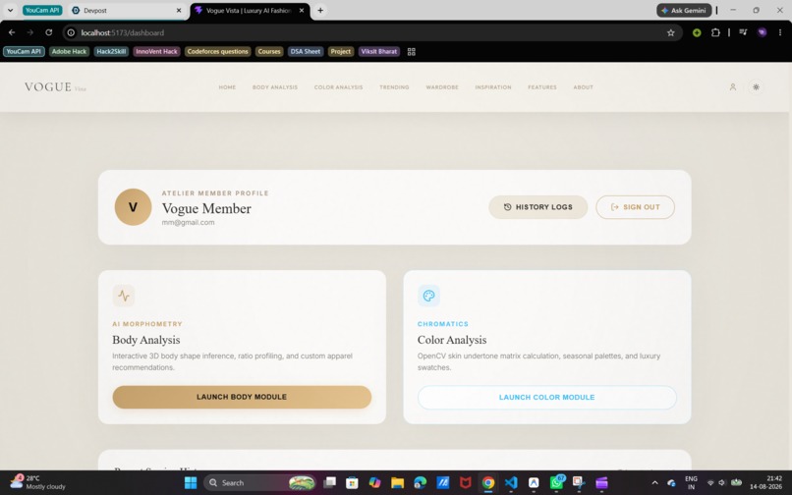The height and width of the screenshot is (495, 792).
Task: View site information icon in address bar
Action: coord(71,32)
